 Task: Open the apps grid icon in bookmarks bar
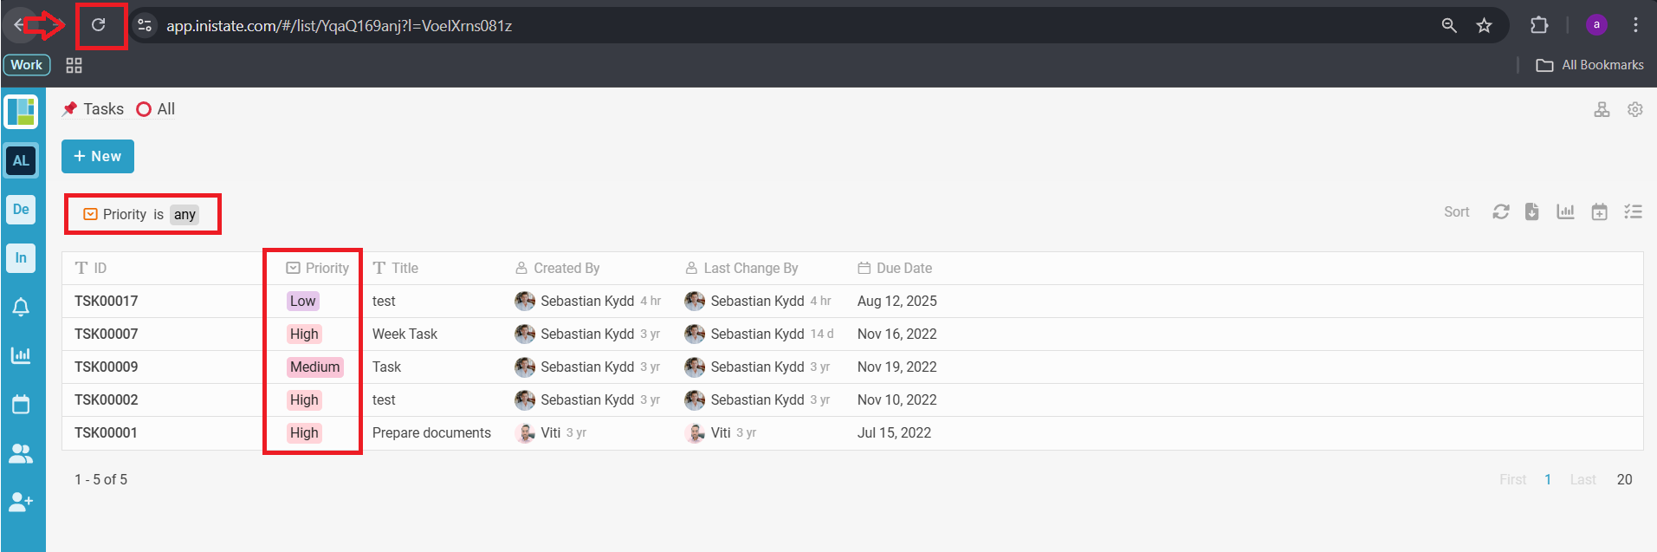[x=74, y=65]
